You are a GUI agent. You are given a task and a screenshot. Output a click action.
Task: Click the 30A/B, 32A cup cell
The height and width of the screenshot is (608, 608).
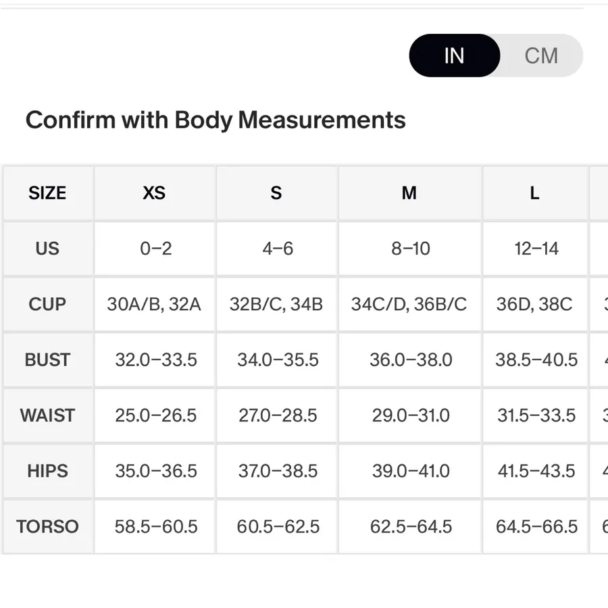(x=154, y=305)
